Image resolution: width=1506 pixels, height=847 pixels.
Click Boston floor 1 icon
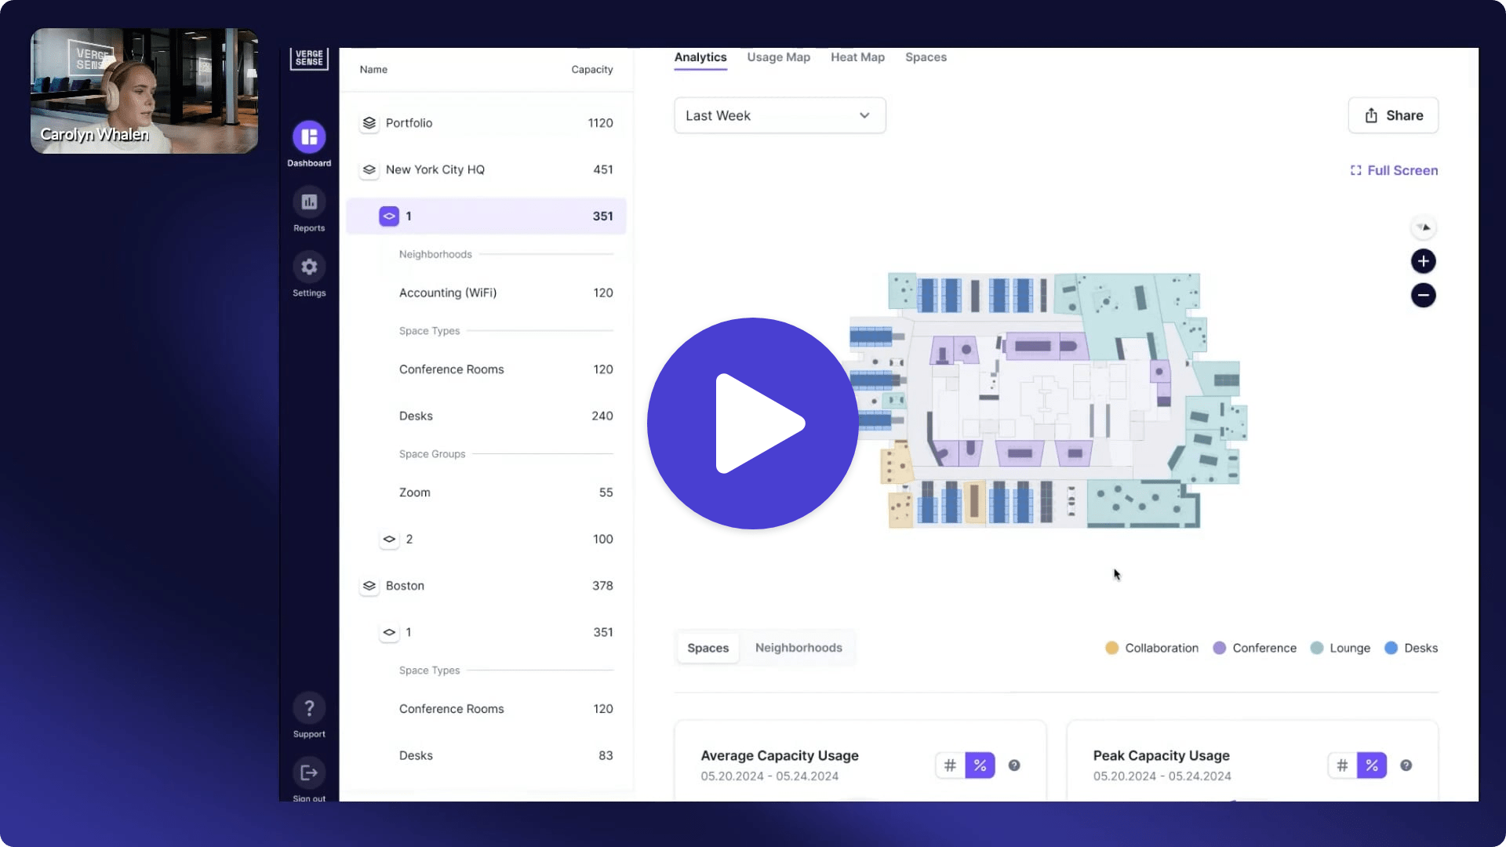pos(389,632)
